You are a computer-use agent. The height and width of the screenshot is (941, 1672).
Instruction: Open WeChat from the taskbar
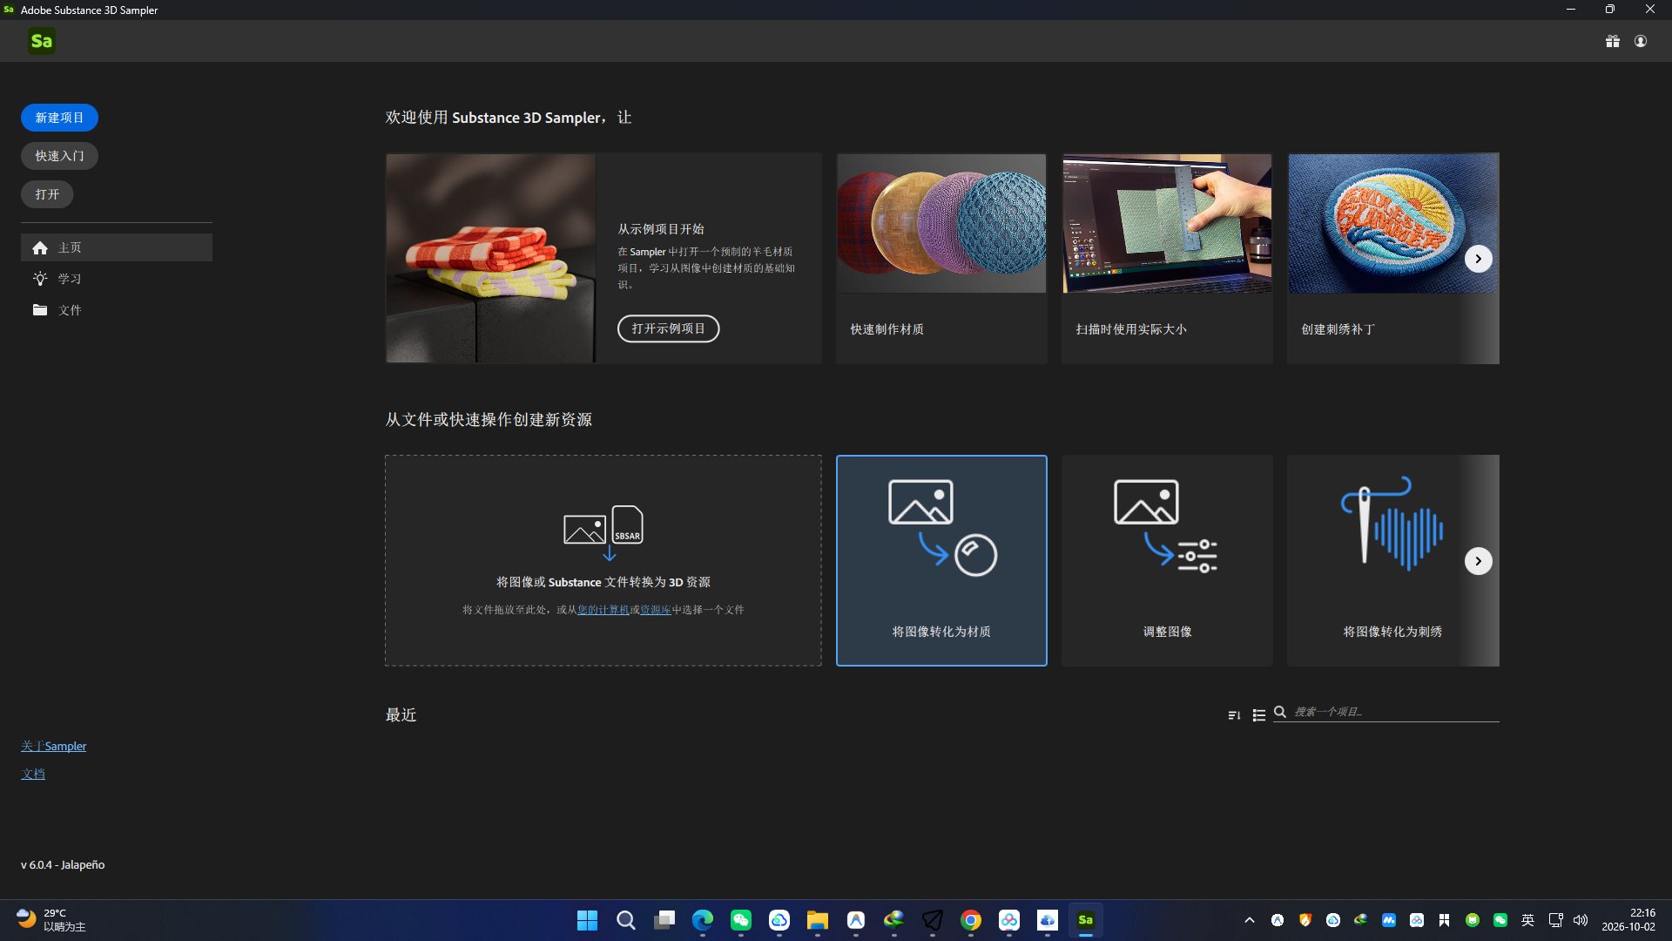(x=740, y=920)
